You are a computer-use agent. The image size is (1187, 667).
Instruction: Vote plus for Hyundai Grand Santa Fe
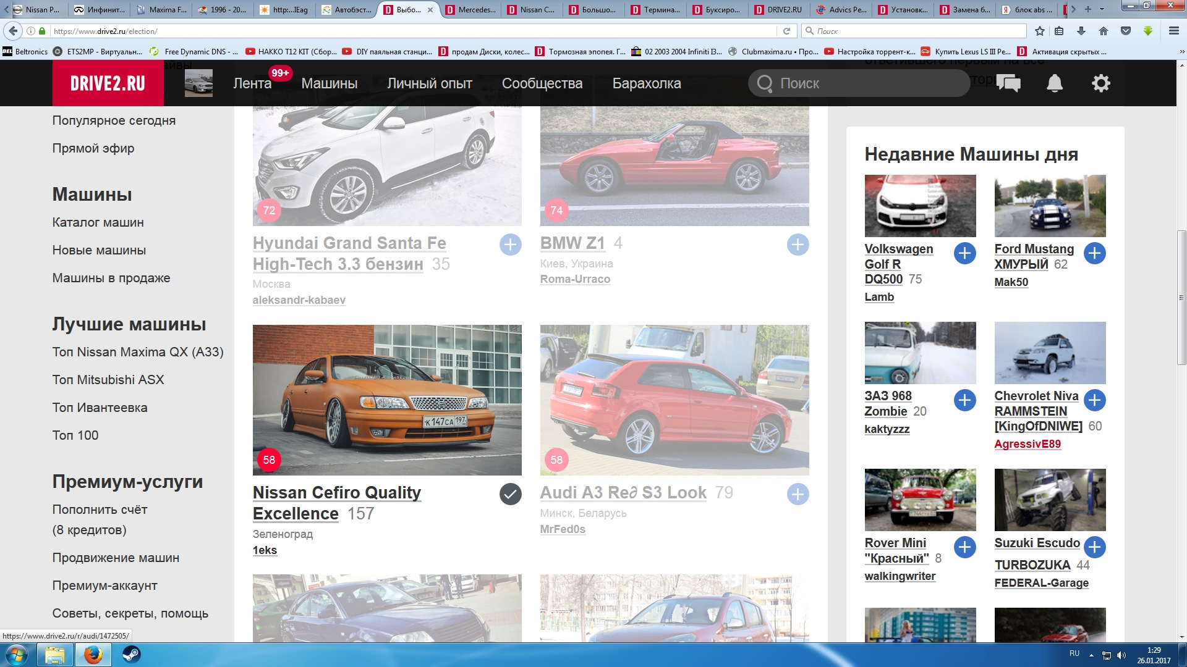[x=511, y=245]
